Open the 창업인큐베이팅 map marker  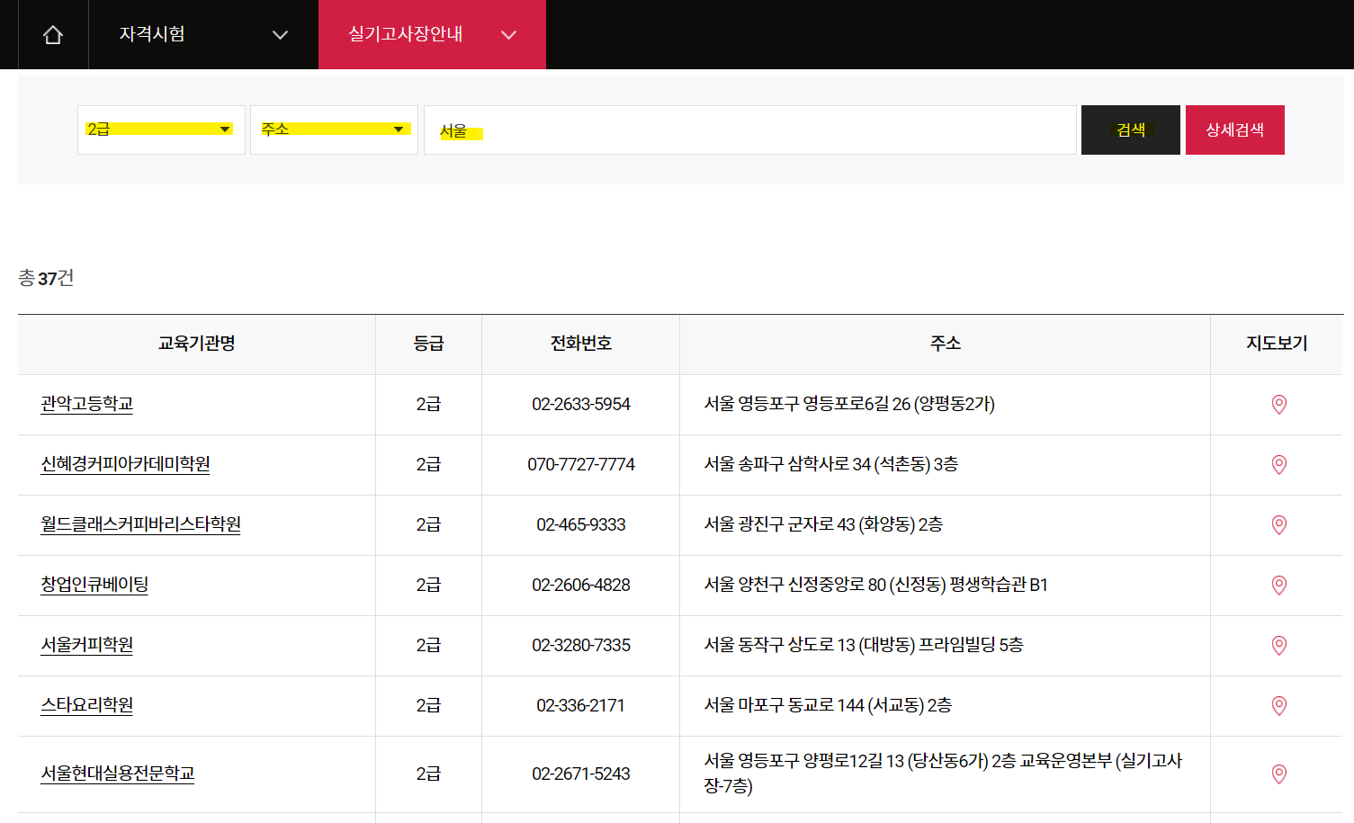[x=1278, y=586]
